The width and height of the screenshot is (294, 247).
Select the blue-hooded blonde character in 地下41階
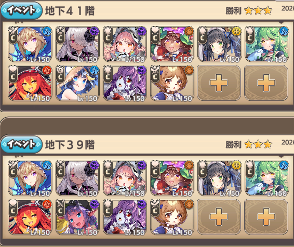pyautogui.click(x=30, y=44)
